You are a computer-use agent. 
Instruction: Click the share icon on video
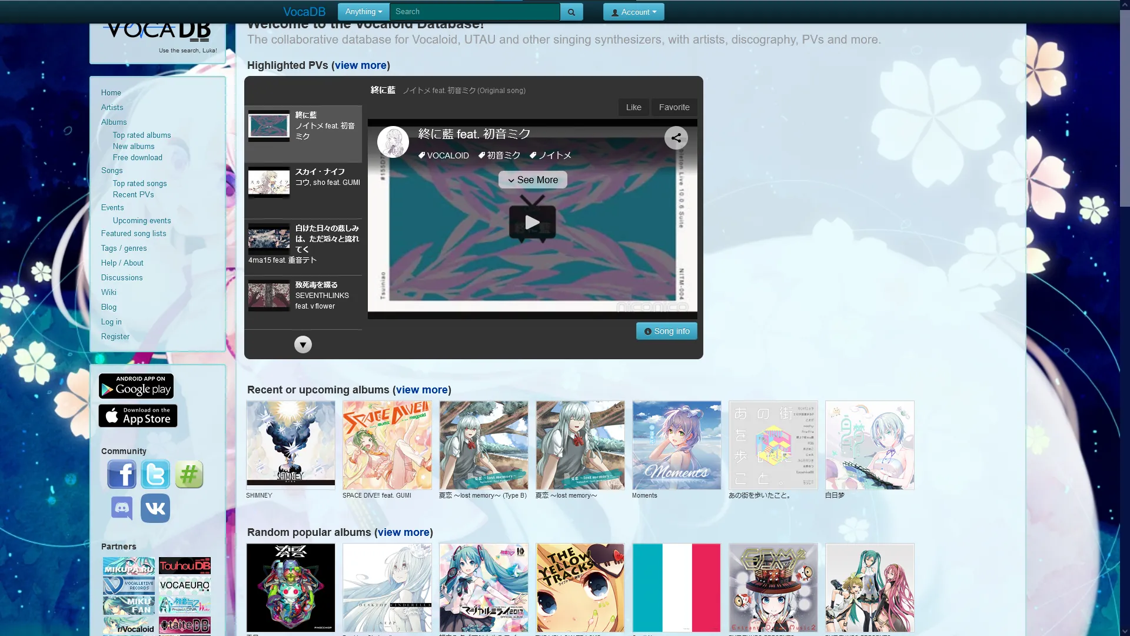[676, 138]
